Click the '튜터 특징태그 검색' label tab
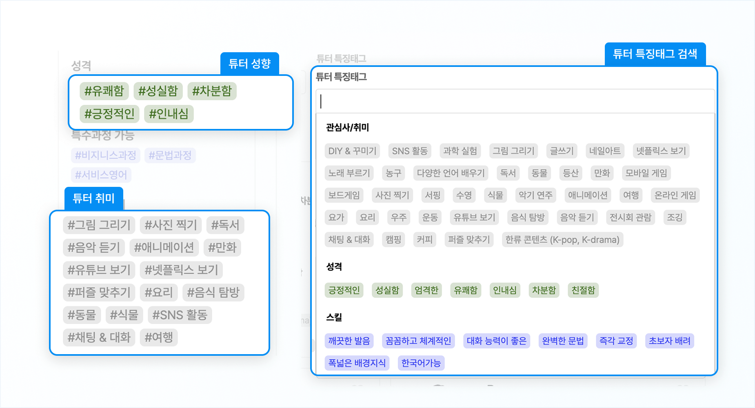This screenshot has width=755, height=408. coord(655,54)
